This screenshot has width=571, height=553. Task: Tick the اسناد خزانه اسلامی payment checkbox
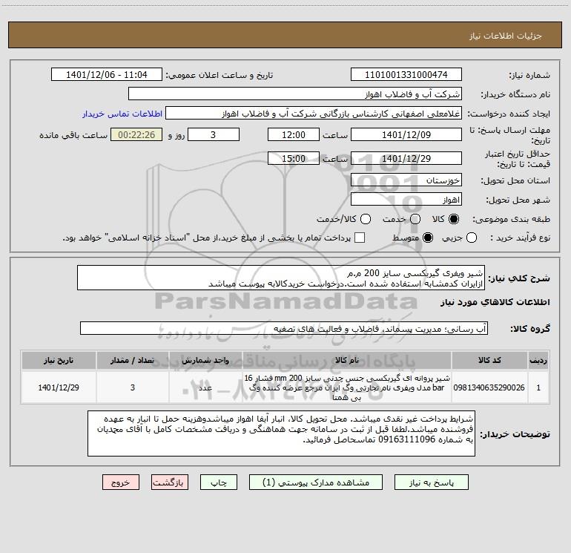point(360,238)
